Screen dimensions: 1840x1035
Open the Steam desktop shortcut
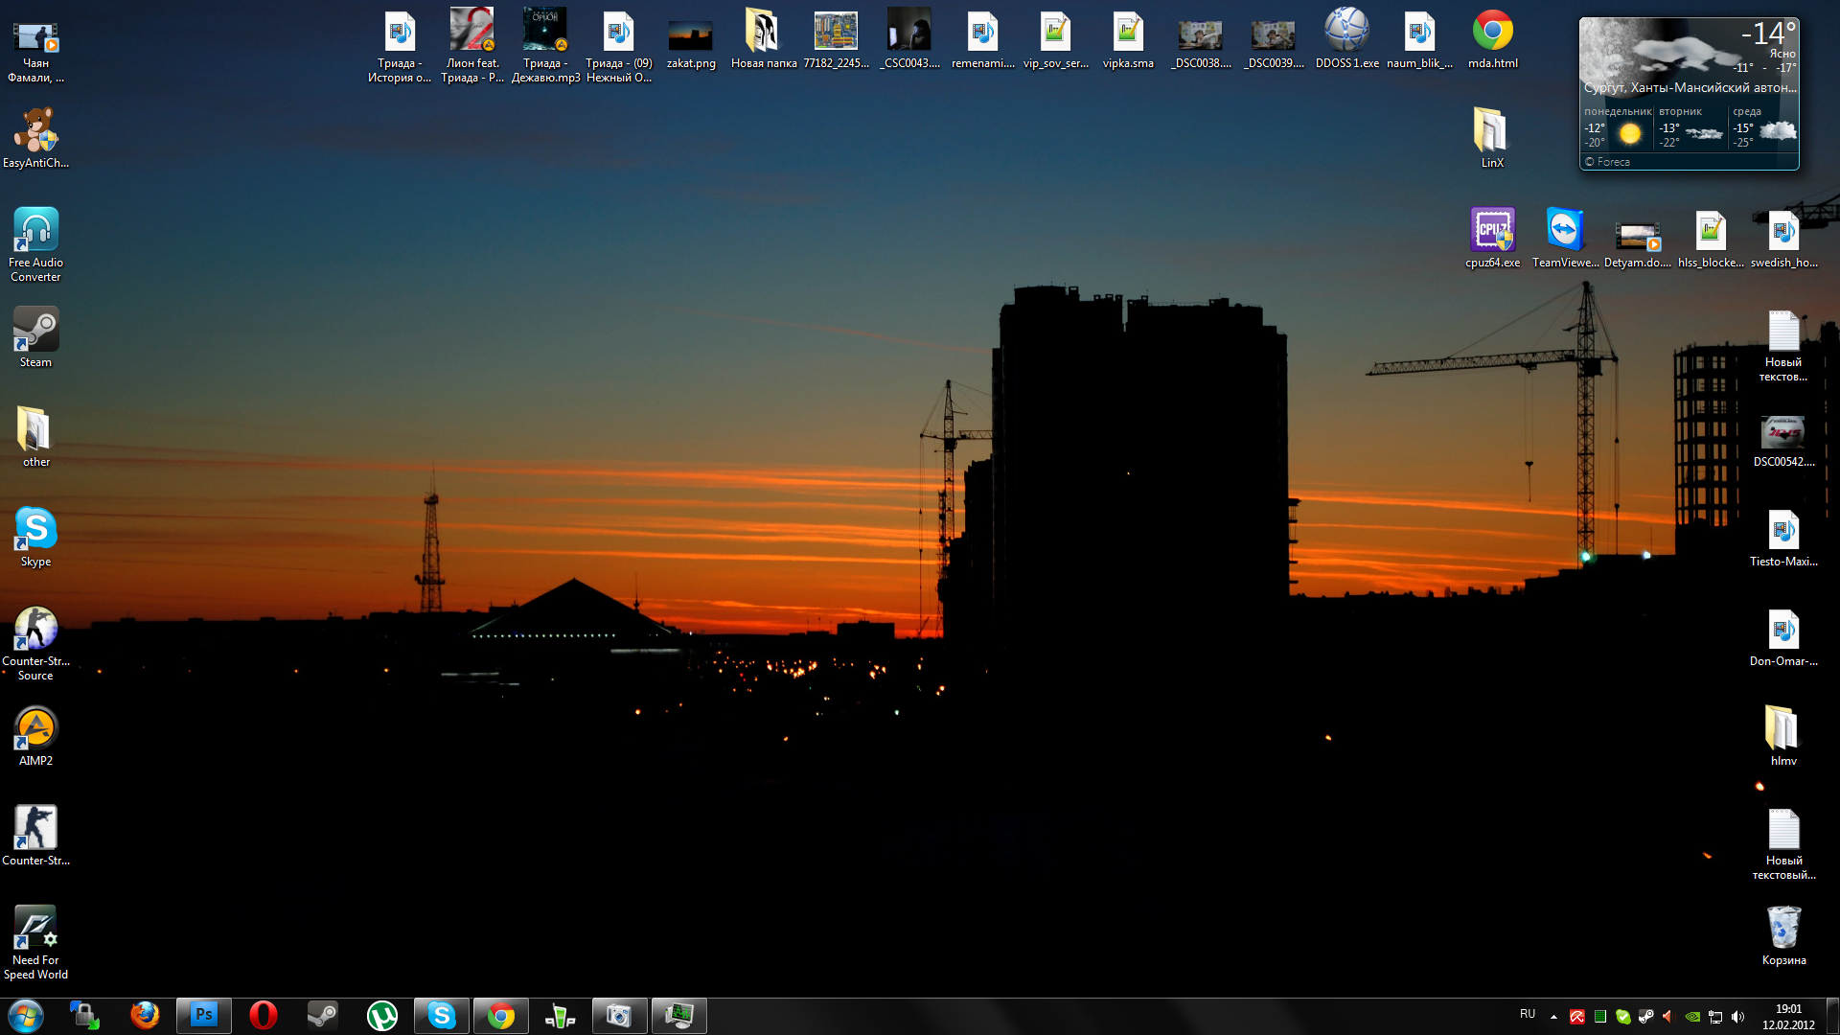coord(35,337)
